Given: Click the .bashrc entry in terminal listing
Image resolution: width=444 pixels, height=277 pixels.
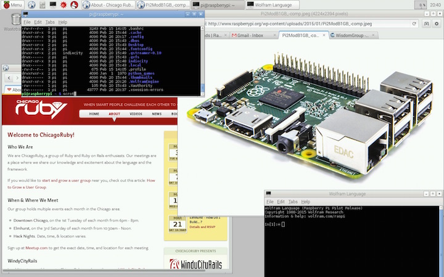Looking at the screenshot, I should click(x=136, y=28).
